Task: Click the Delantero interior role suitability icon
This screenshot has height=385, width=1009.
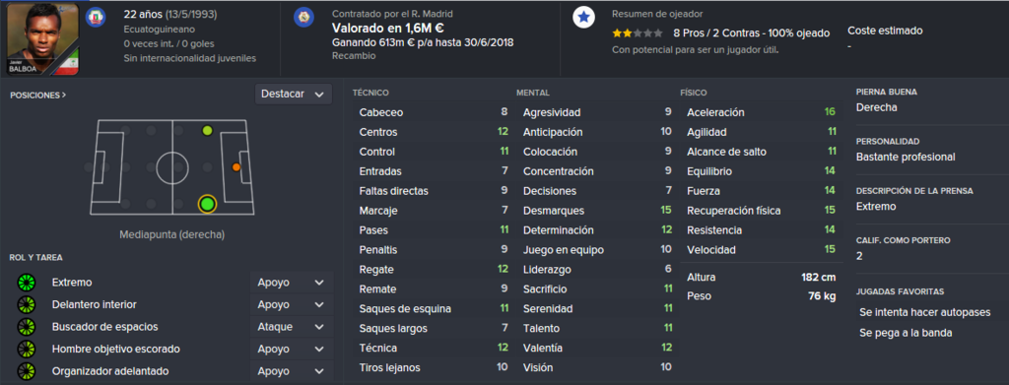Action: (x=27, y=304)
